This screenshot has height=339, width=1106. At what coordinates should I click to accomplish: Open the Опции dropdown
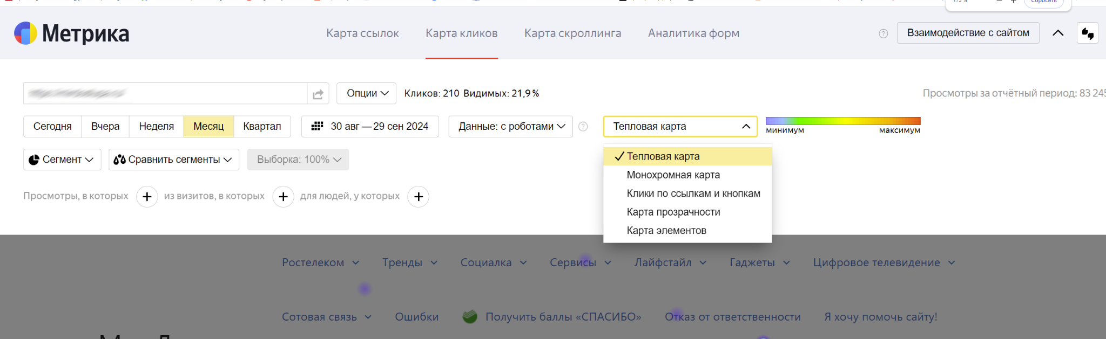(x=367, y=93)
